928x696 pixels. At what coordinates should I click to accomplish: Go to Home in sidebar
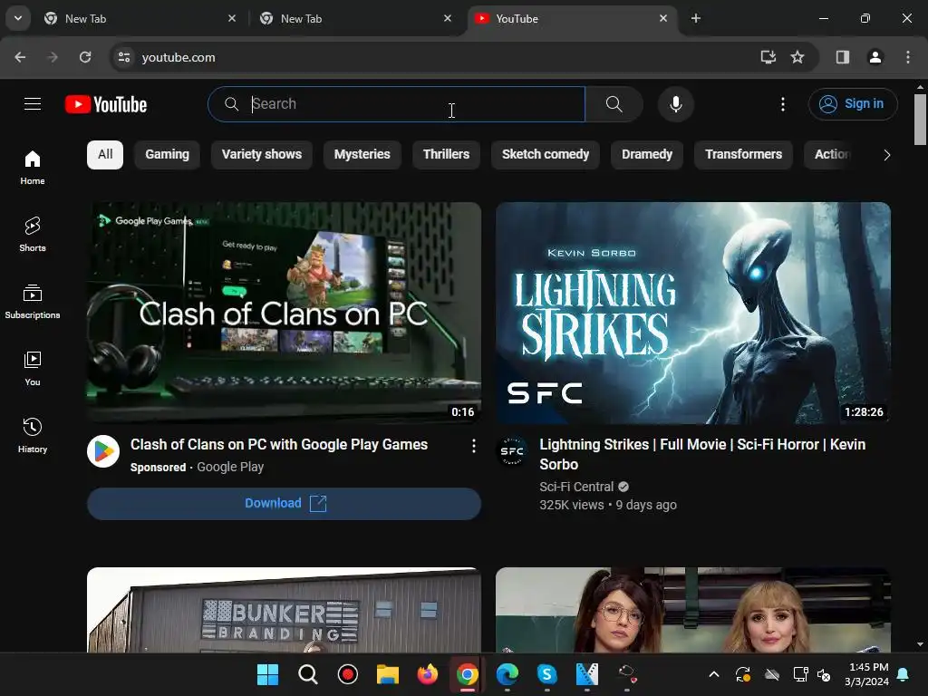point(33,168)
